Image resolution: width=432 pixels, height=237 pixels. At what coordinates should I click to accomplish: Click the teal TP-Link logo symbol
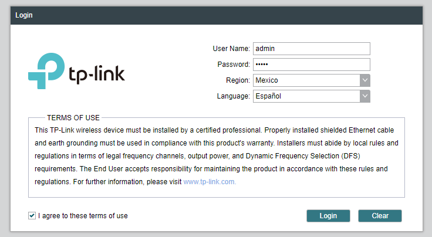coord(46,71)
